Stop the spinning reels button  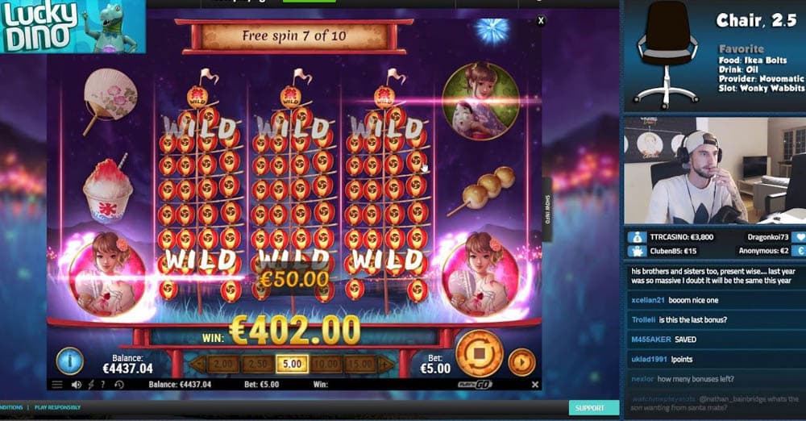click(x=479, y=353)
